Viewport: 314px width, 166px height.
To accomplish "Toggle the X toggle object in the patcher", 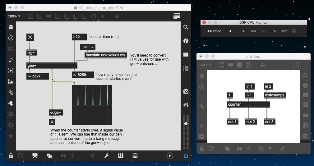I will 30,37.
